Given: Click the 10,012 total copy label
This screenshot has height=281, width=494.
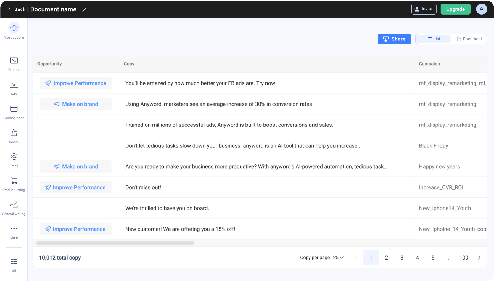Looking at the screenshot, I should pos(60,258).
